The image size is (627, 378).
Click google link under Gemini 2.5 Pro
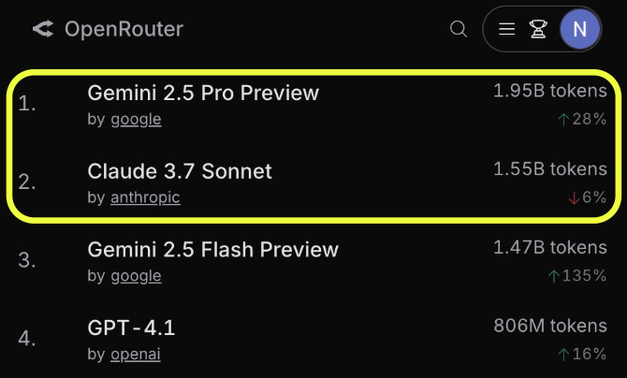tap(136, 119)
